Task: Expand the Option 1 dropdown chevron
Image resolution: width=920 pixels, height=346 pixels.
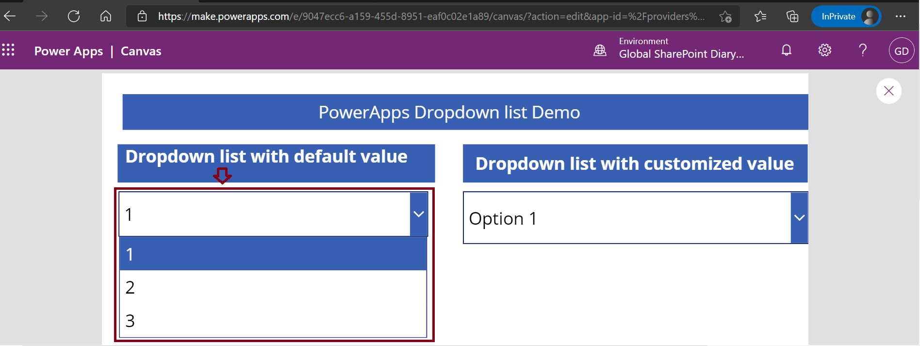Action: point(799,218)
